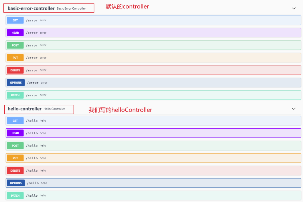Screen dimensions: 303x202
Task: Click the GET badge for /hello
Action: (15, 121)
